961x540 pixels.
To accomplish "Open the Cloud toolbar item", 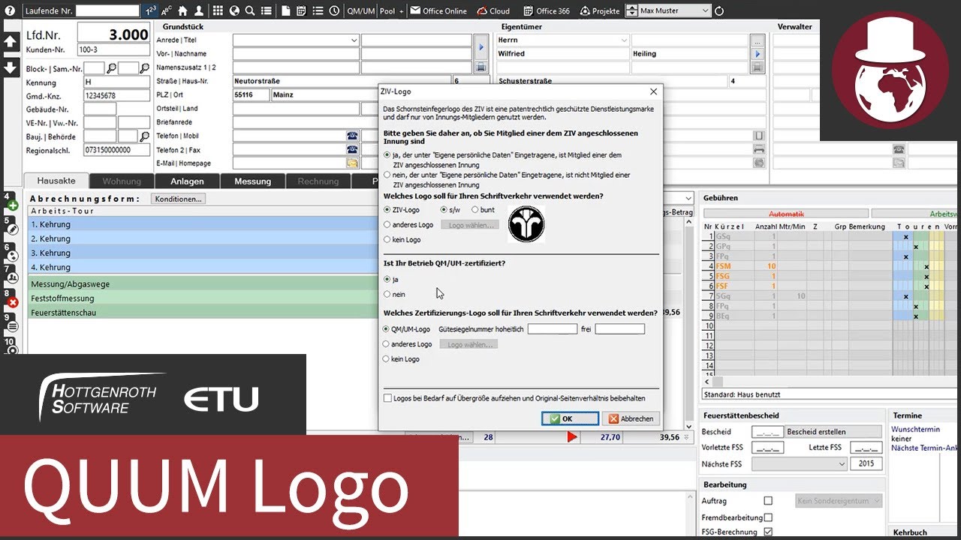I will click(x=493, y=11).
